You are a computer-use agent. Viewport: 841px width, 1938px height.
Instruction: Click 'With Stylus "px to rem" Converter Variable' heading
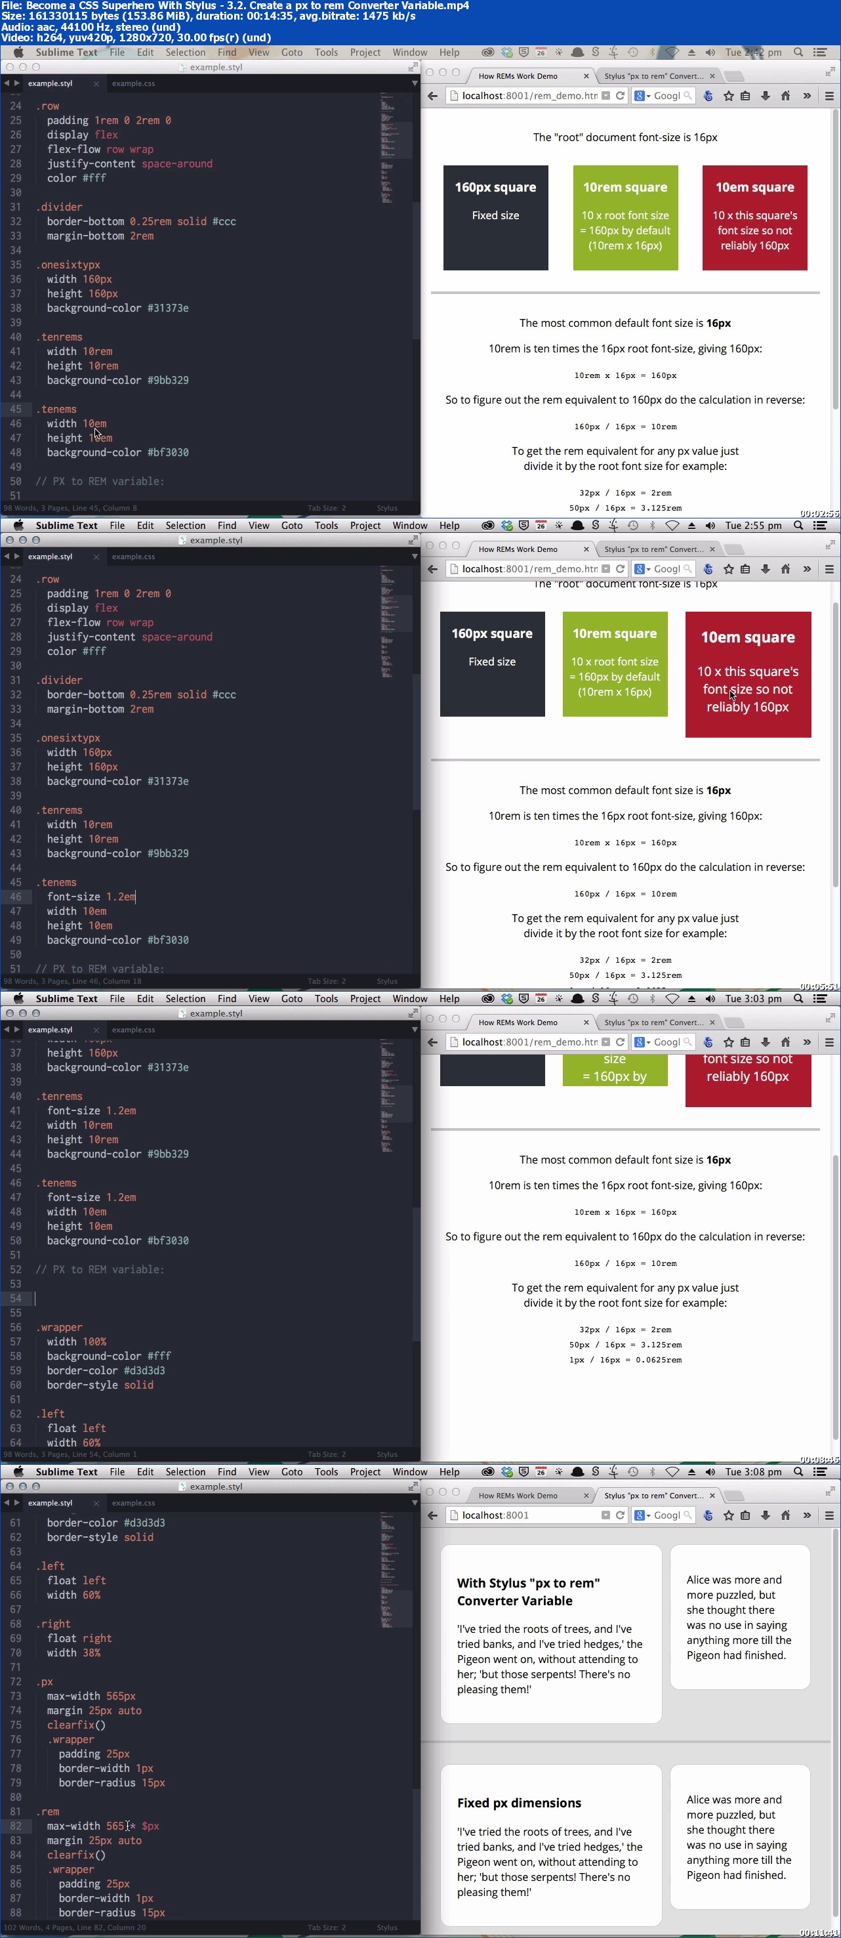(528, 1591)
